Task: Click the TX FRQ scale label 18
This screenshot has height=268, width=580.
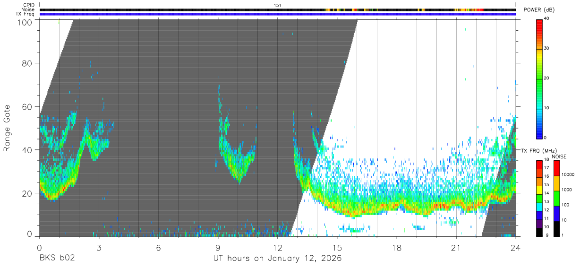Action: click(547, 160)
